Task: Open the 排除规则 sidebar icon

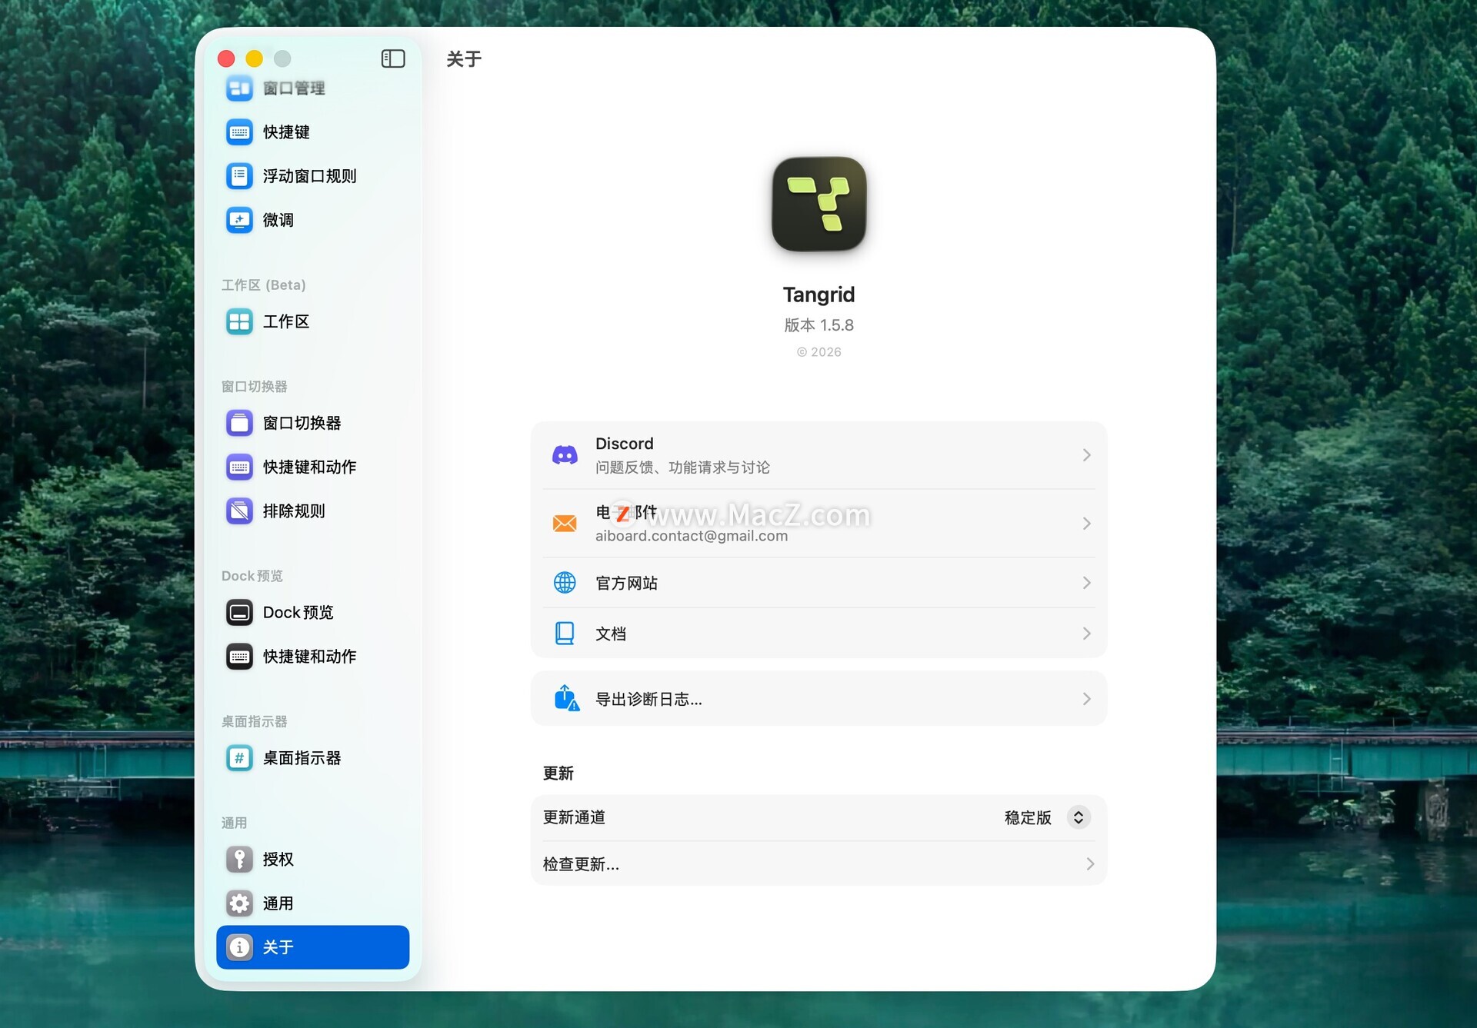Action: (x=239, y=511)
